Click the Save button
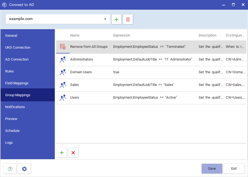Screen dimensions: 248x177 [x=212, y=169]
